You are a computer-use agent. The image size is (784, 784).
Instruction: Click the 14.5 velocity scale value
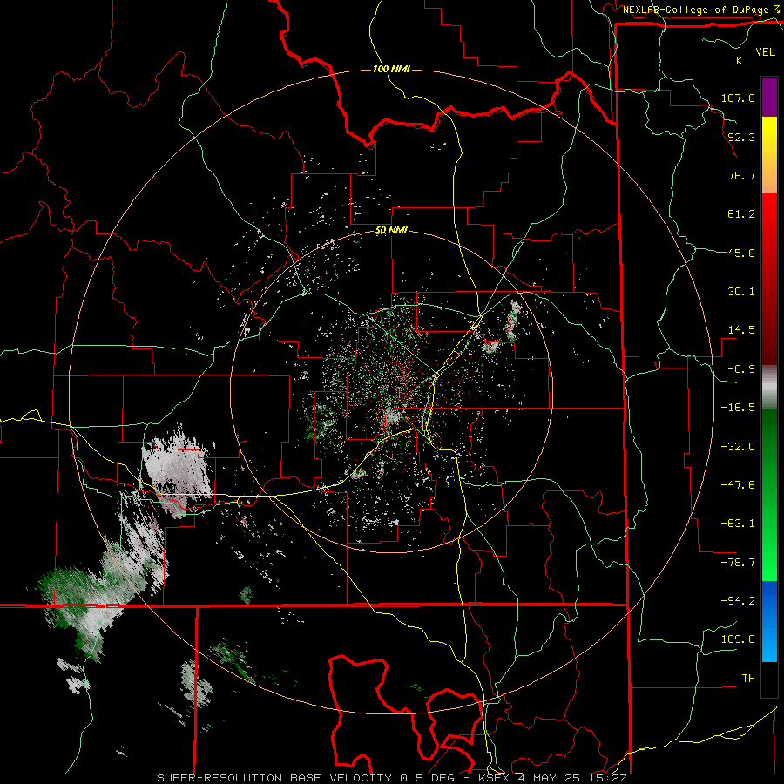tap(741, 330)
